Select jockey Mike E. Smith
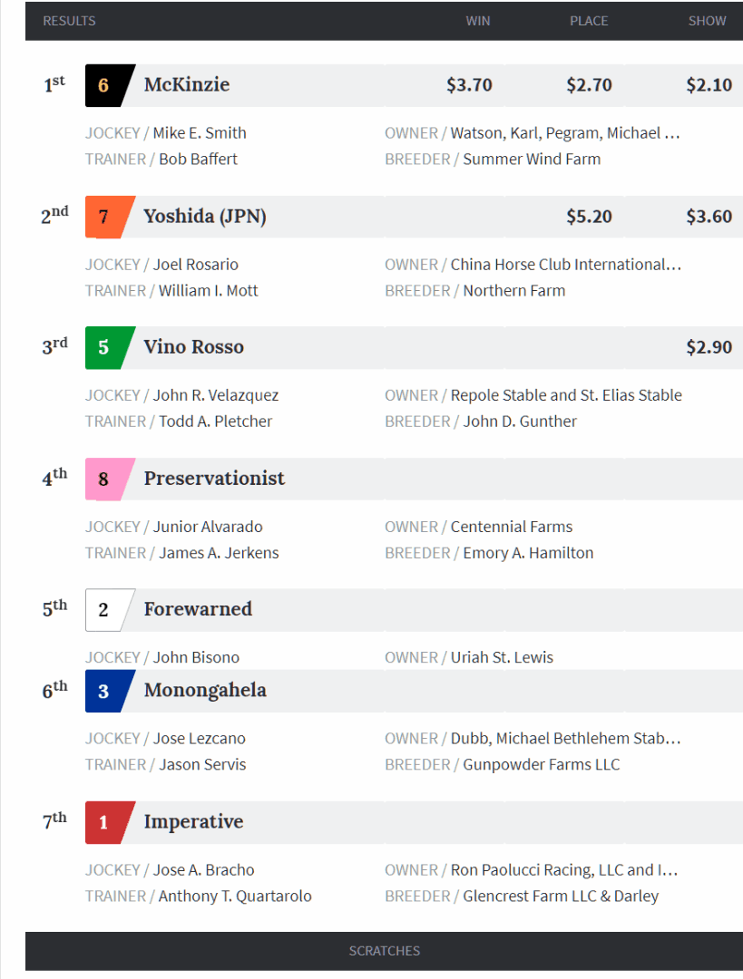Screen dimensions: 743x979 pos(199,133)
